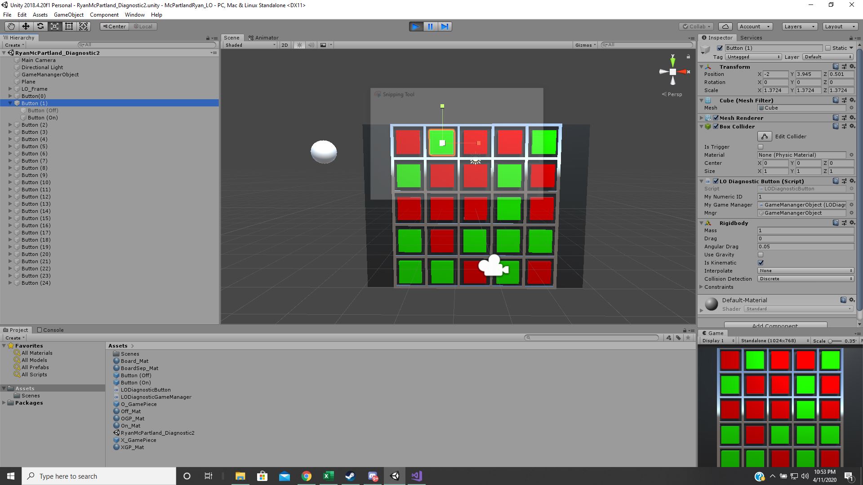Select the Move tool
This screenshot has width=863, height=485.
(26, 26)
